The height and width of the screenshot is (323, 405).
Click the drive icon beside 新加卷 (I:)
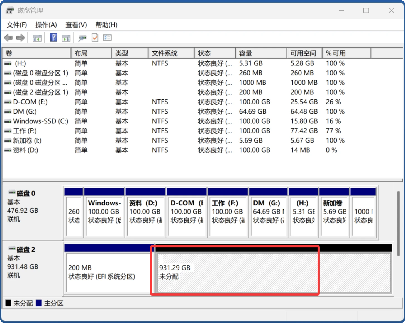click(8, 141)
